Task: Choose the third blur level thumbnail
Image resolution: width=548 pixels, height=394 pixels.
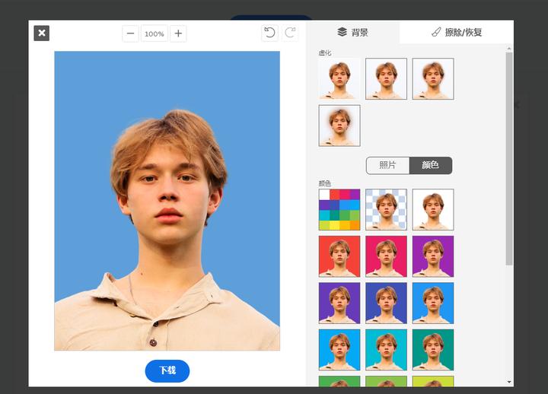Action: point(433,78)
